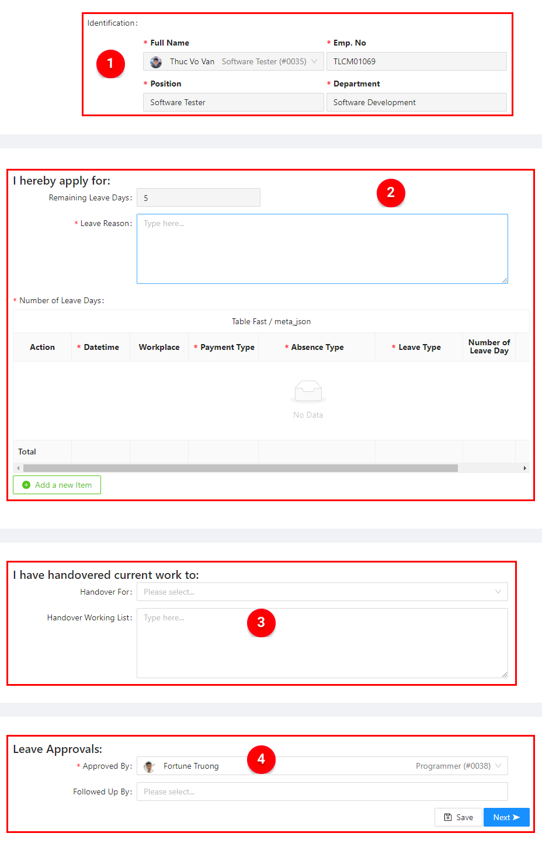Click the Absence Type column header
The height and width of the screenshot is (847, 542).
(x=317, y=347)
